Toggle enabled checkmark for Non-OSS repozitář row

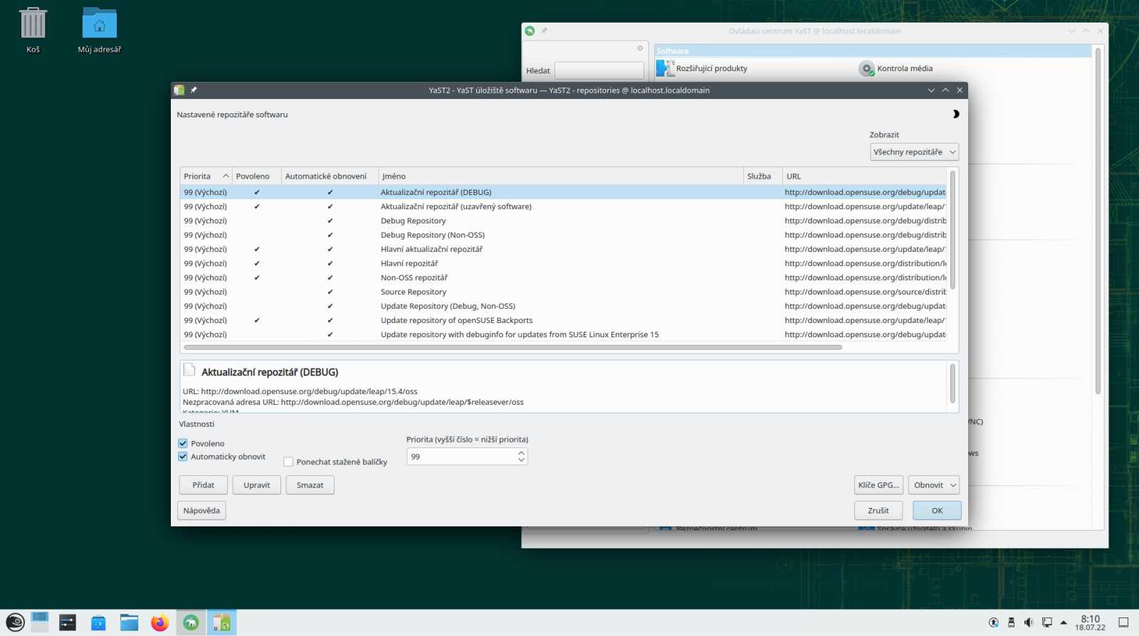(257, 277)
